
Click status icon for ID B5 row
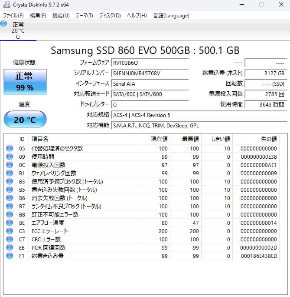tap(10, 190)
